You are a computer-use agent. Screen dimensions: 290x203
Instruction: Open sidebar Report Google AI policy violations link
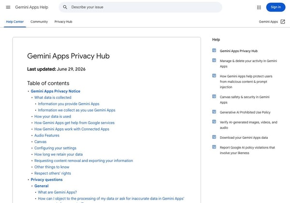[x=247, y=150]
